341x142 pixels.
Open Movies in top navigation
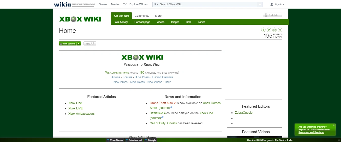[x=115, y=4]
